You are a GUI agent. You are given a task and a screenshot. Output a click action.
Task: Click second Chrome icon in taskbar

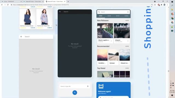(x=172, y=18)
